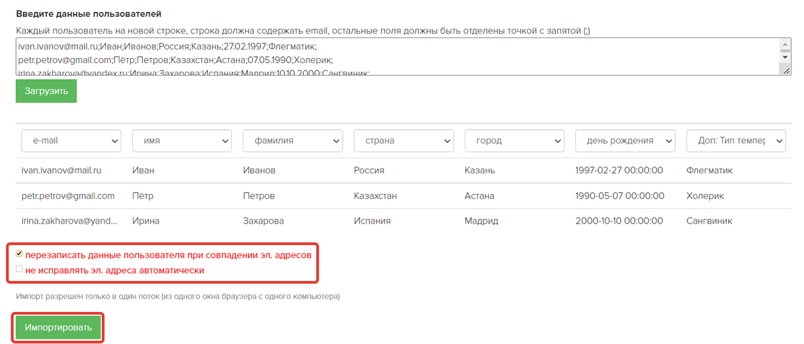This screenshot has width=804, height=344.
Task: Click the surname cell Захарова
Action: tap(264, 221)
